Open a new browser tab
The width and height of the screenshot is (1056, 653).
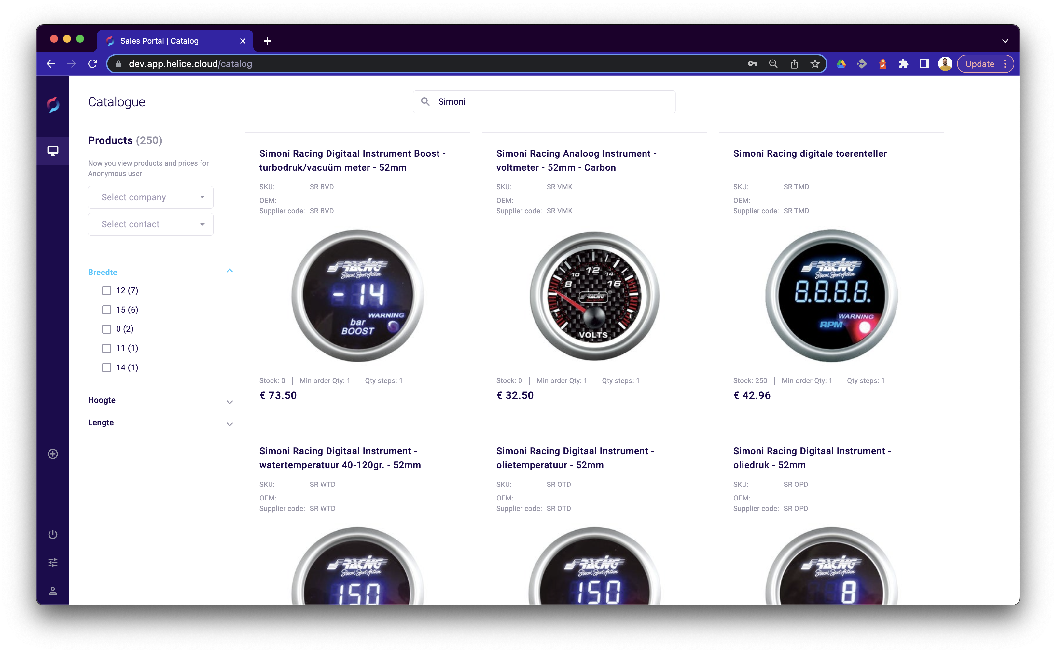pyautogui.click(x=268, y=41)
